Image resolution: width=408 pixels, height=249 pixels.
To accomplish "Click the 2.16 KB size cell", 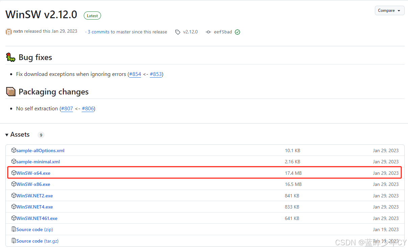I will (292, 162).
